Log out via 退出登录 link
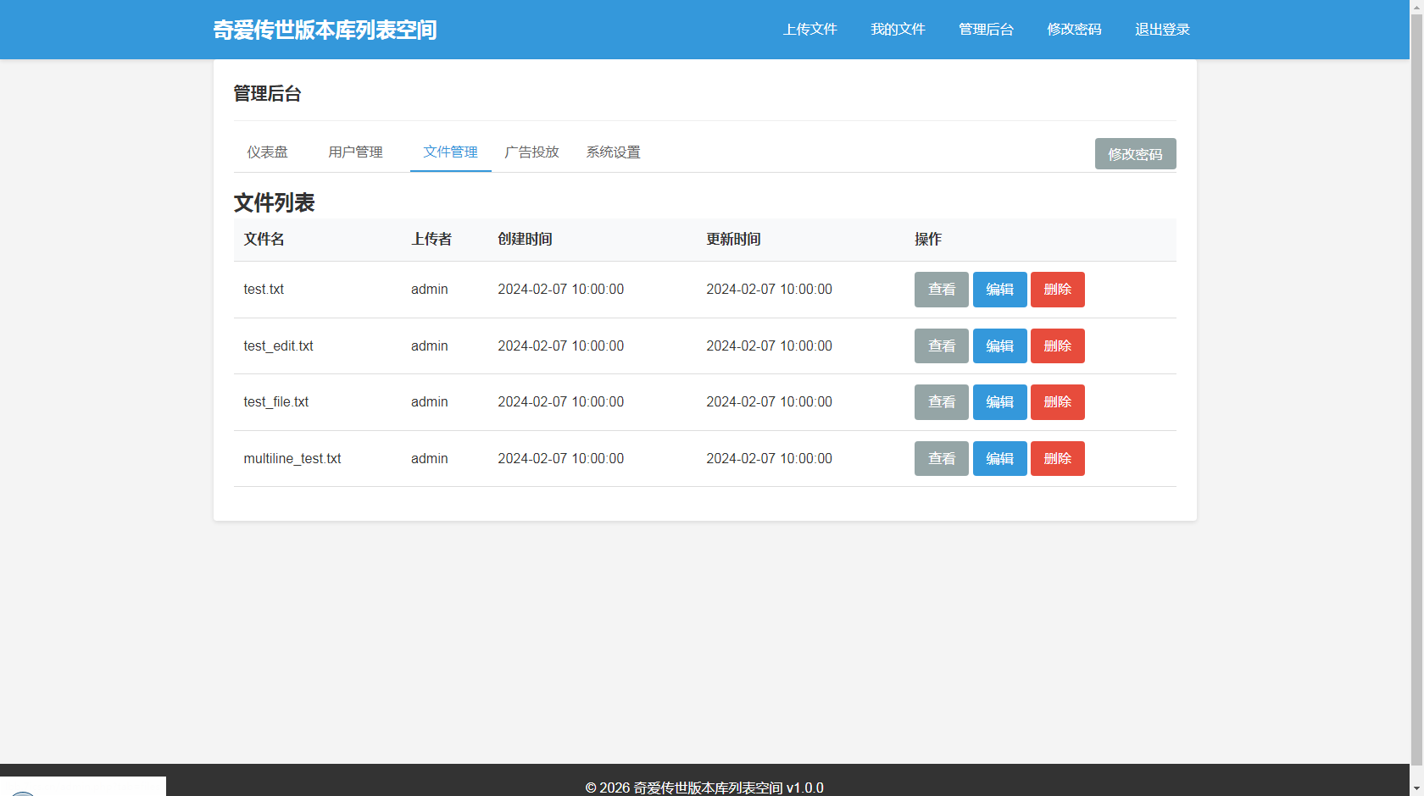Screen dimensions: 1424x796 tap(1162, 30)
